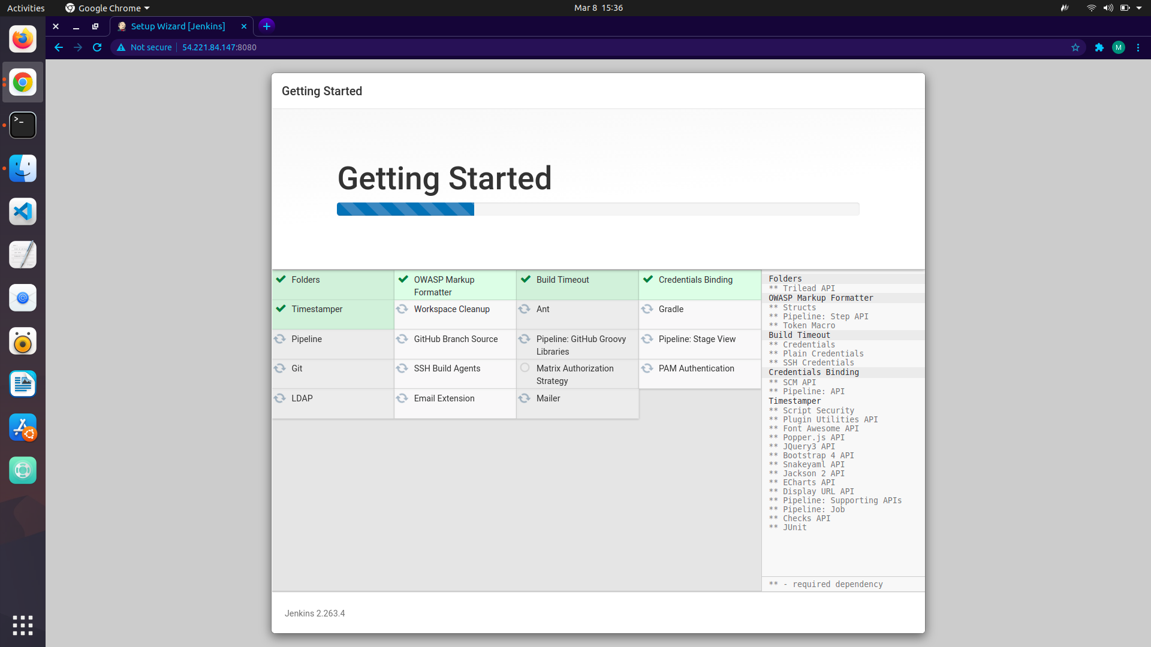Open the clock showing Mar 8 15:36

[x=598, y=8]
